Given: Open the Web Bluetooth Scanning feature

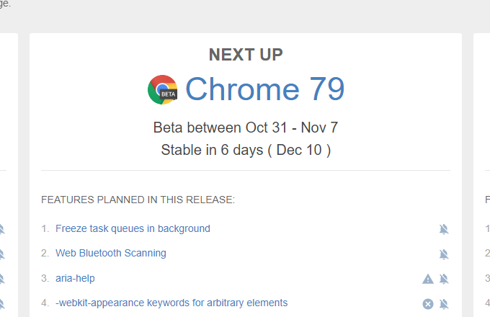Looking at the screenshot, I should 111,253.
